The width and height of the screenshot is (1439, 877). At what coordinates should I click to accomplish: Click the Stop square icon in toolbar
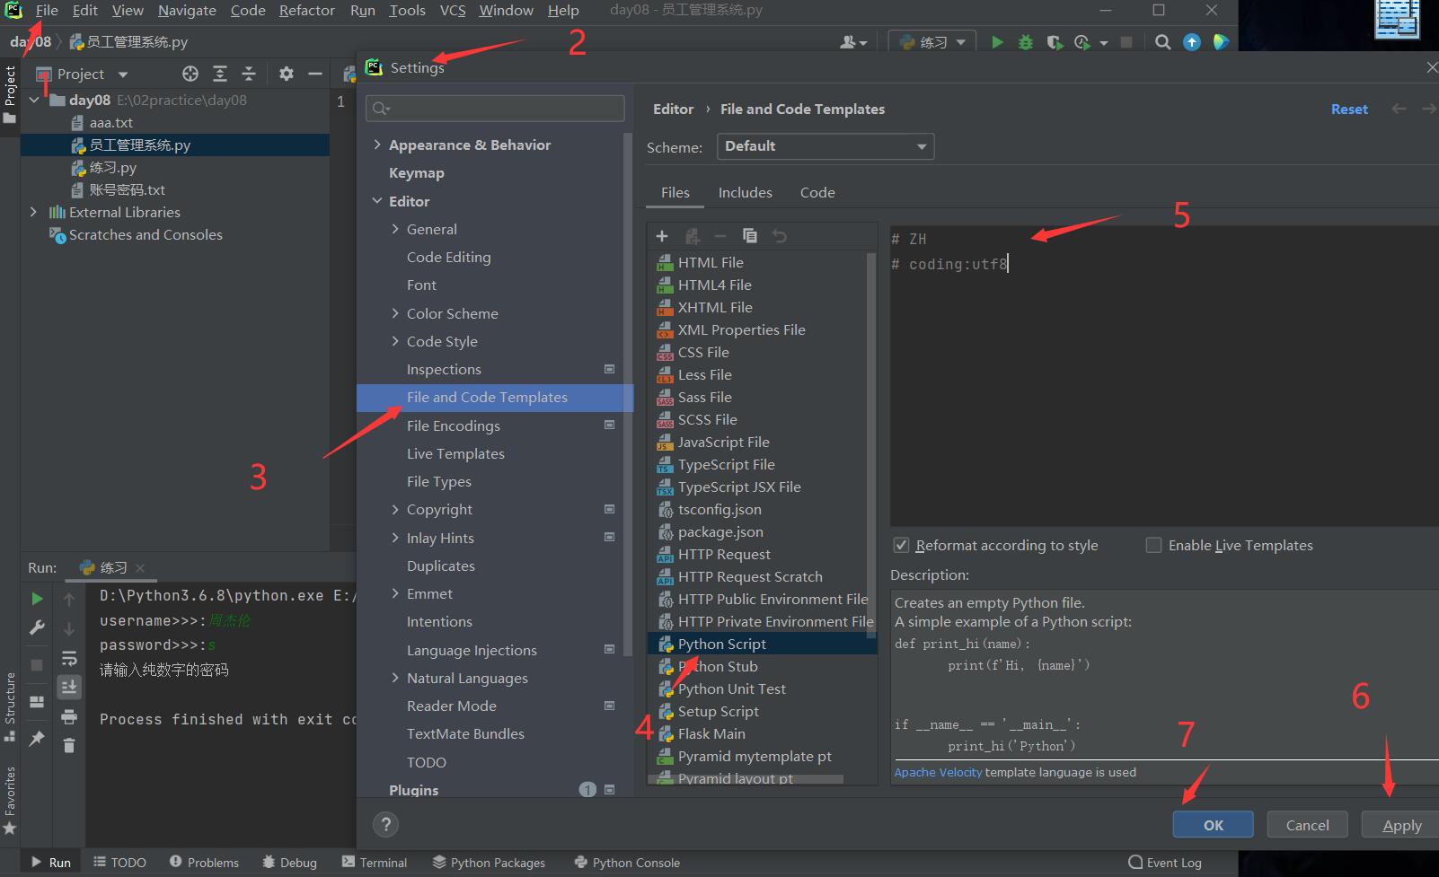point(1126,42)
